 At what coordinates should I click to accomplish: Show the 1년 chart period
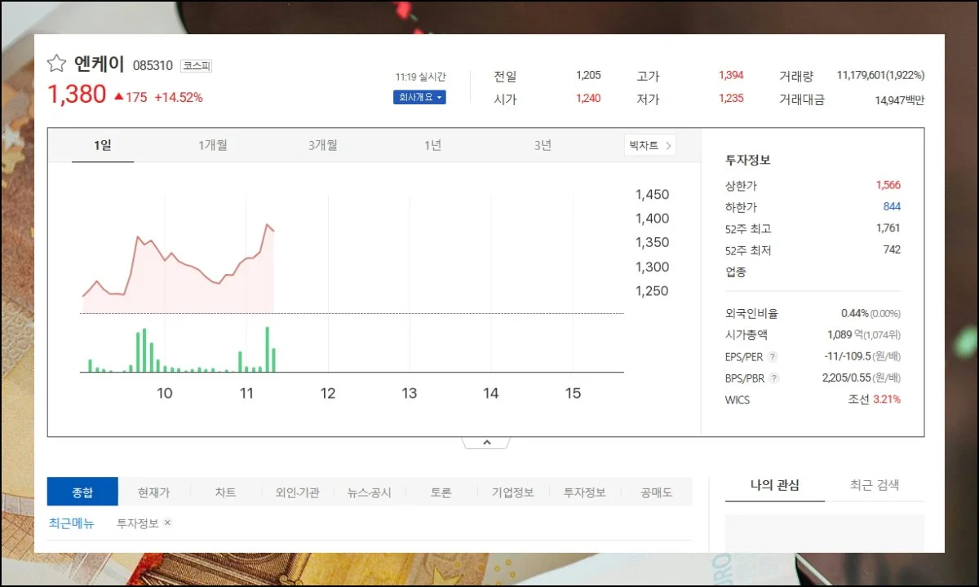coord(432,145)
